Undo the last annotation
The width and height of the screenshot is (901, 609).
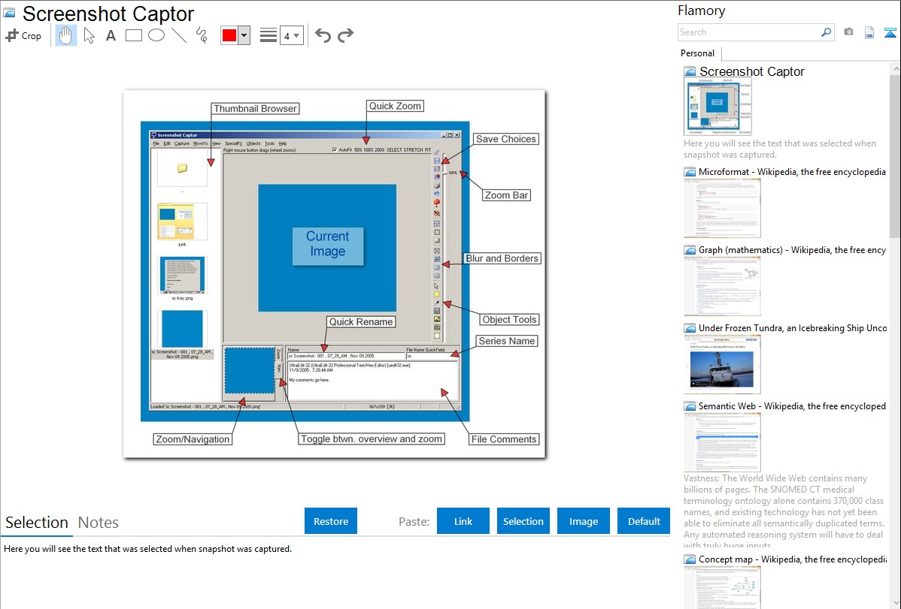coord(323,35)
